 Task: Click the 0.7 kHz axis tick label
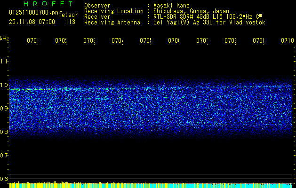click(4, 156)
